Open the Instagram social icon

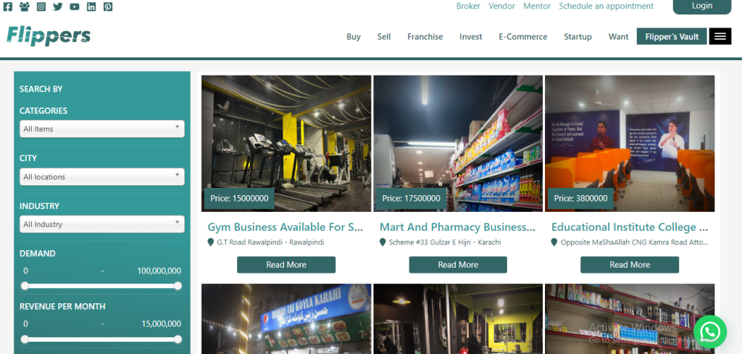tap(41, 7)
